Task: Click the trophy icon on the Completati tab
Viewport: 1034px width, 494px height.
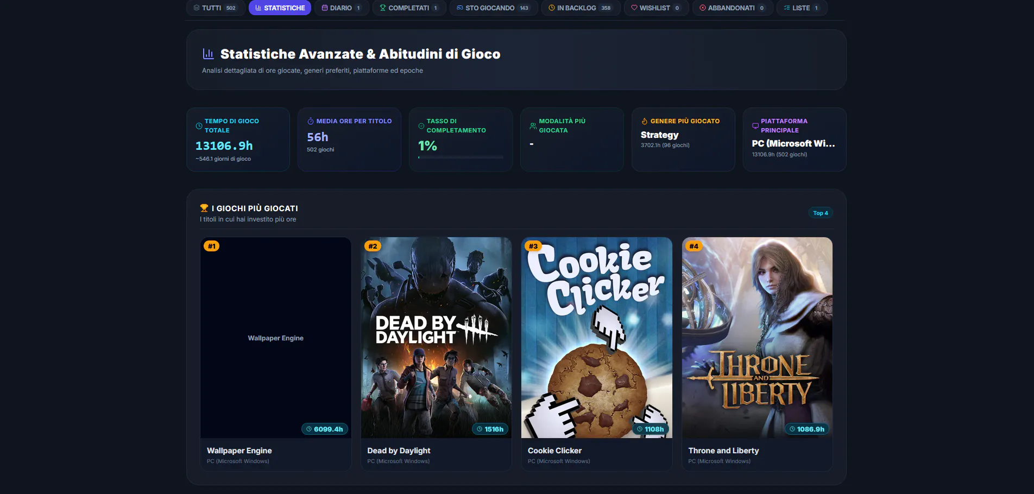Action: (383, 8)
